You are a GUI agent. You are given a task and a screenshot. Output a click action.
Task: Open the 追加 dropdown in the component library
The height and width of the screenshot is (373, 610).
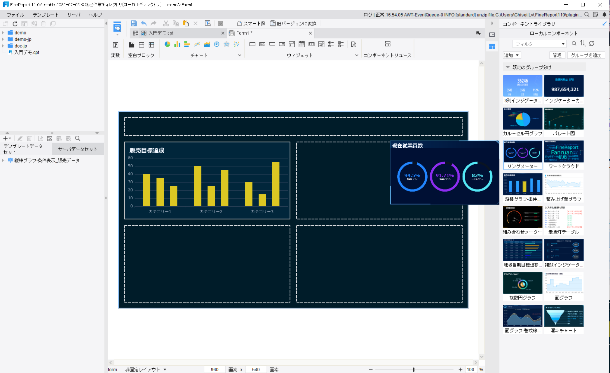(x=512, y=55)
